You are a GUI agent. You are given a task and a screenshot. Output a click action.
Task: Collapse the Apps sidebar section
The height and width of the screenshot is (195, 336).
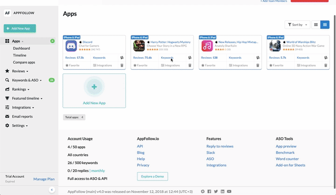tap(17, 41)
